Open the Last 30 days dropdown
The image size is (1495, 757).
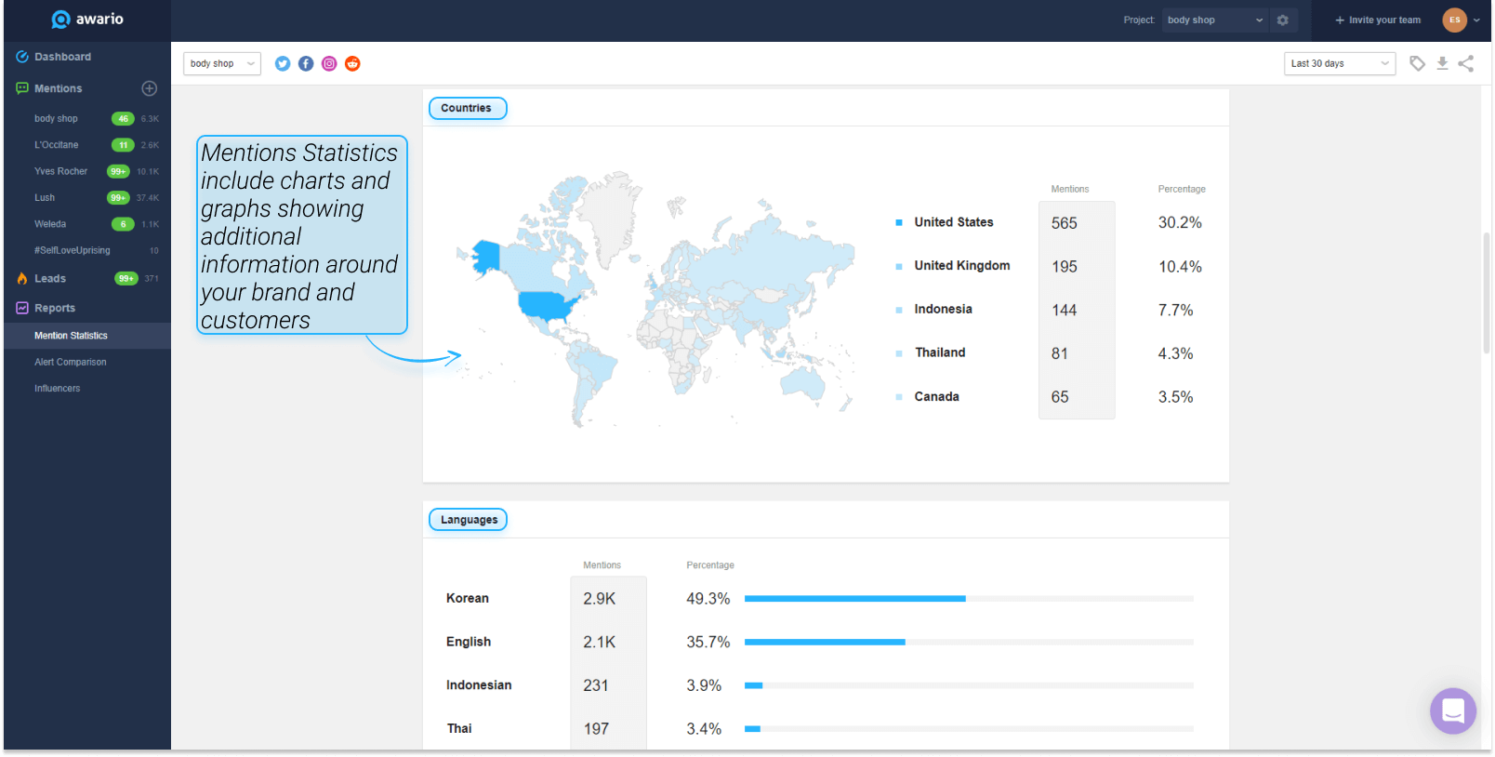1340,63
